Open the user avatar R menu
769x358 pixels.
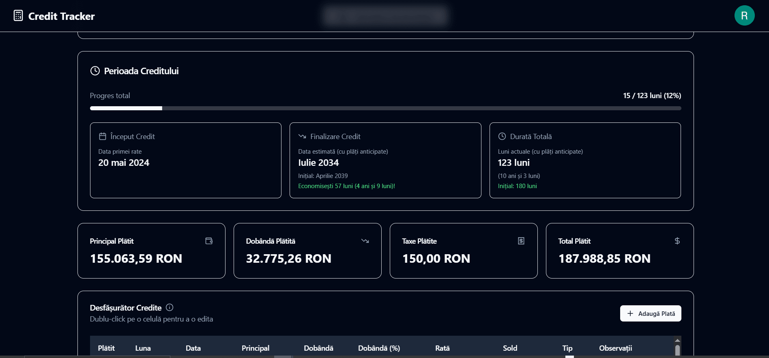tap(744, 16)
